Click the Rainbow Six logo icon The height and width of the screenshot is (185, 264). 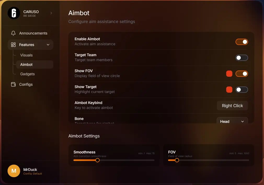pyautogui.click(x=14, y=13)
